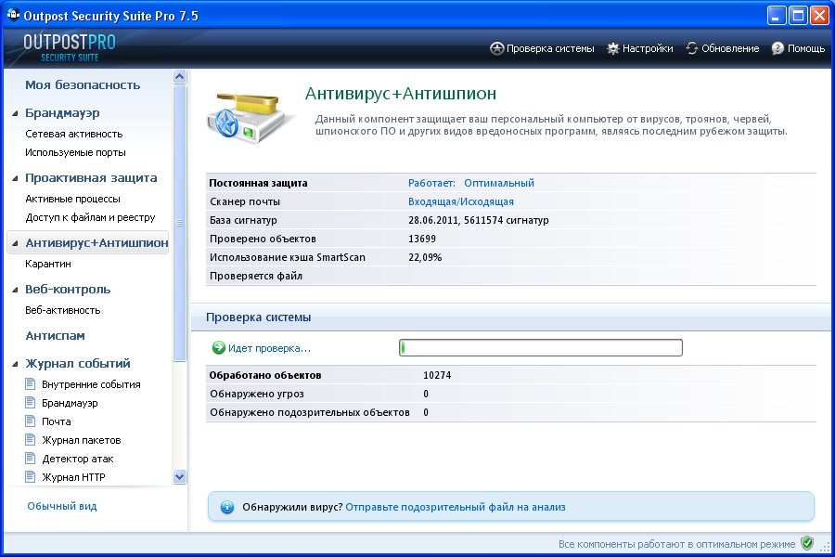Click the antivirus drive-and-brush image
The width and height of the screenshot is (835, 557).
(x=250, y=118)
